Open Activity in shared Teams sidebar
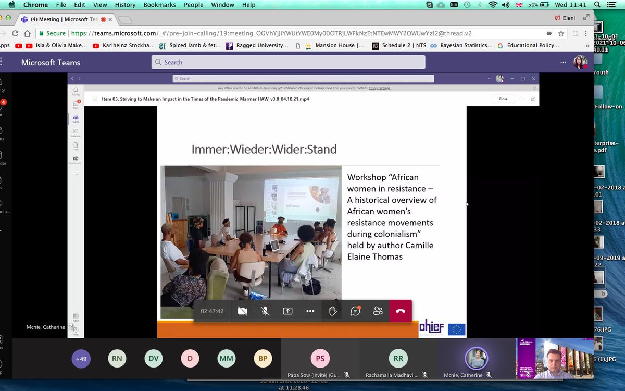This screenshot has width=625, height=391. tap(76, 91)
